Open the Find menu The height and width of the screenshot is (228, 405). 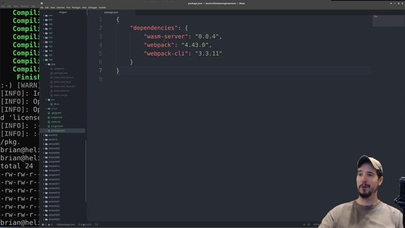tap(68, 8)
